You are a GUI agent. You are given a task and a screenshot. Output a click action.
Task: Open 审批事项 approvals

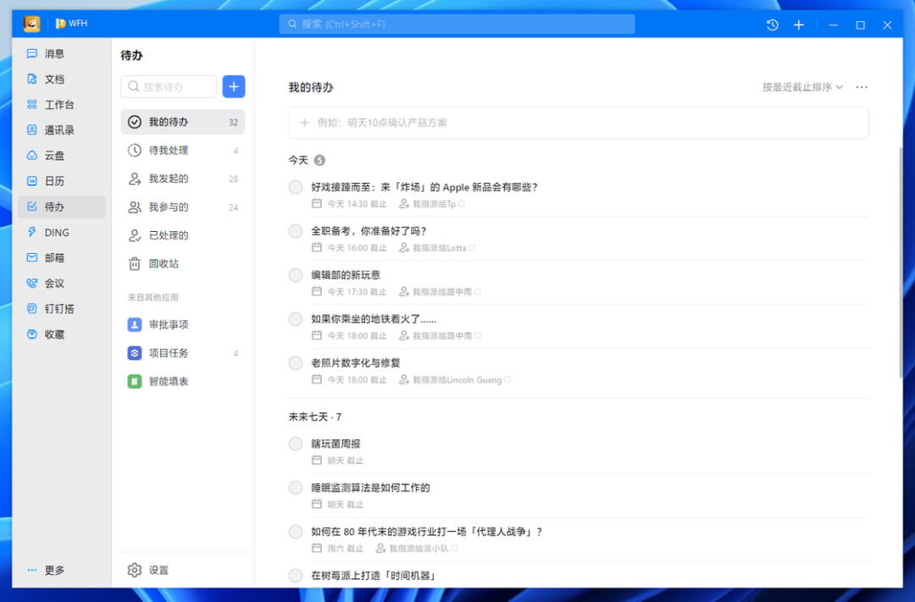click(x=183, y=324)
